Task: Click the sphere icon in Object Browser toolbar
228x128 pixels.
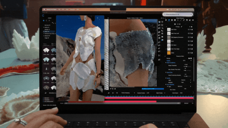Action: [x=175, y=20]
